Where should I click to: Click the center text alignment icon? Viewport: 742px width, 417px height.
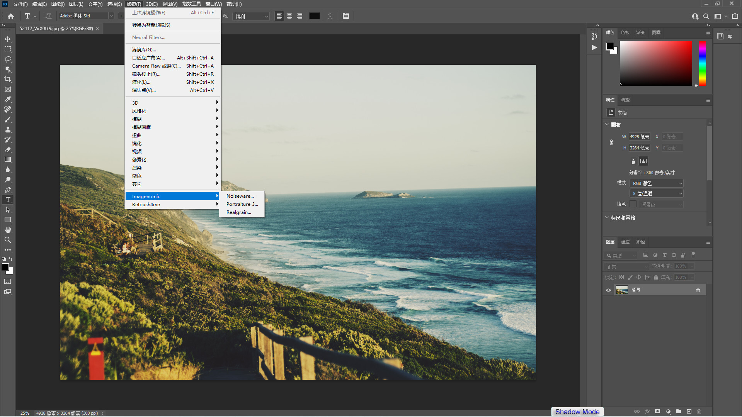point(289,16)
